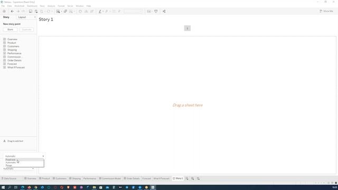
Task: Open the Shipping sheet tab at bottom
Action: pos(75,178)
